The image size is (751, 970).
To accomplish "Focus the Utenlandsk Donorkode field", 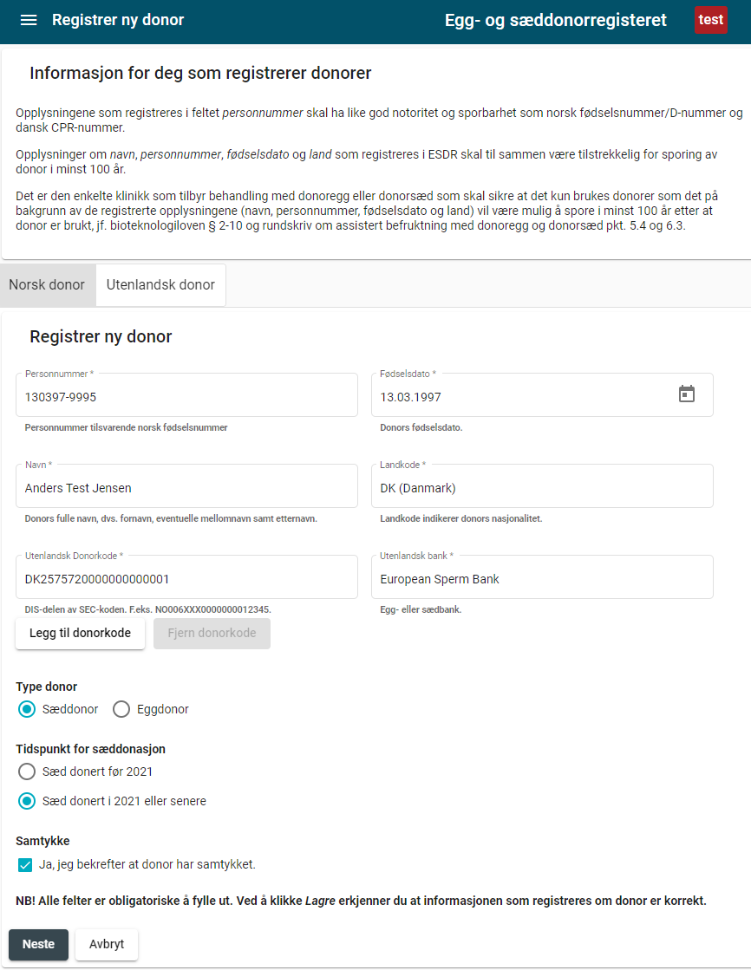I will pos(186,579).
